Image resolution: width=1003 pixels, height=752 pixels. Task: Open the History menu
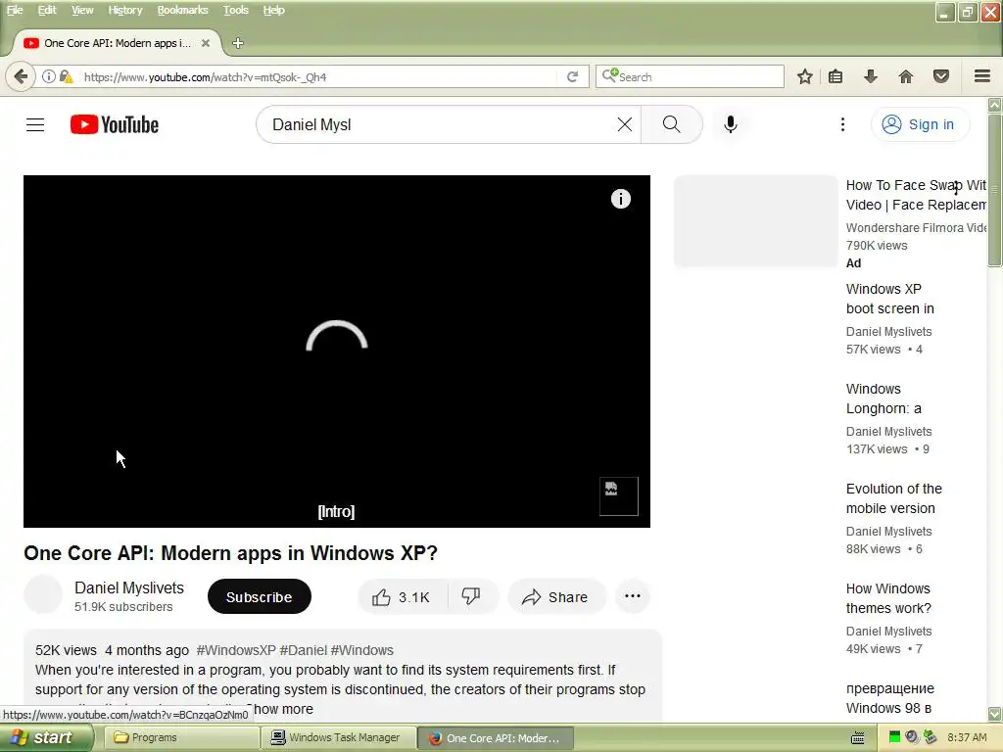[124, 10]
